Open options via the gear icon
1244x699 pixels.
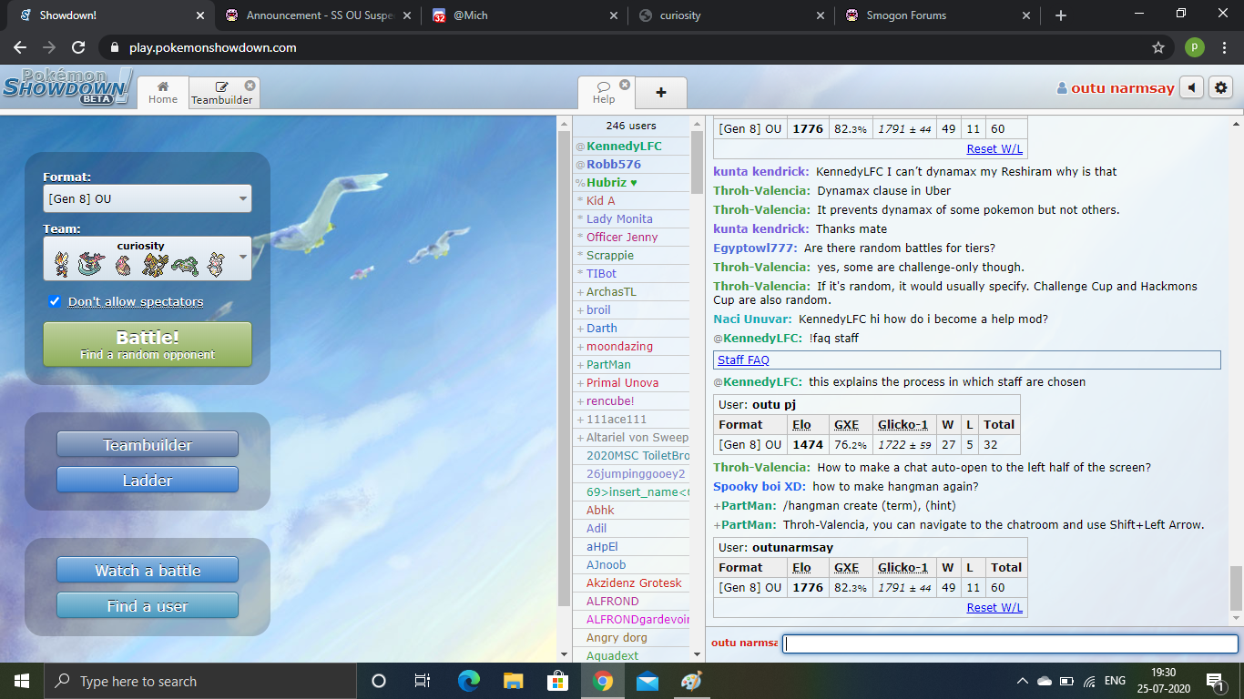coord(1221,88)
